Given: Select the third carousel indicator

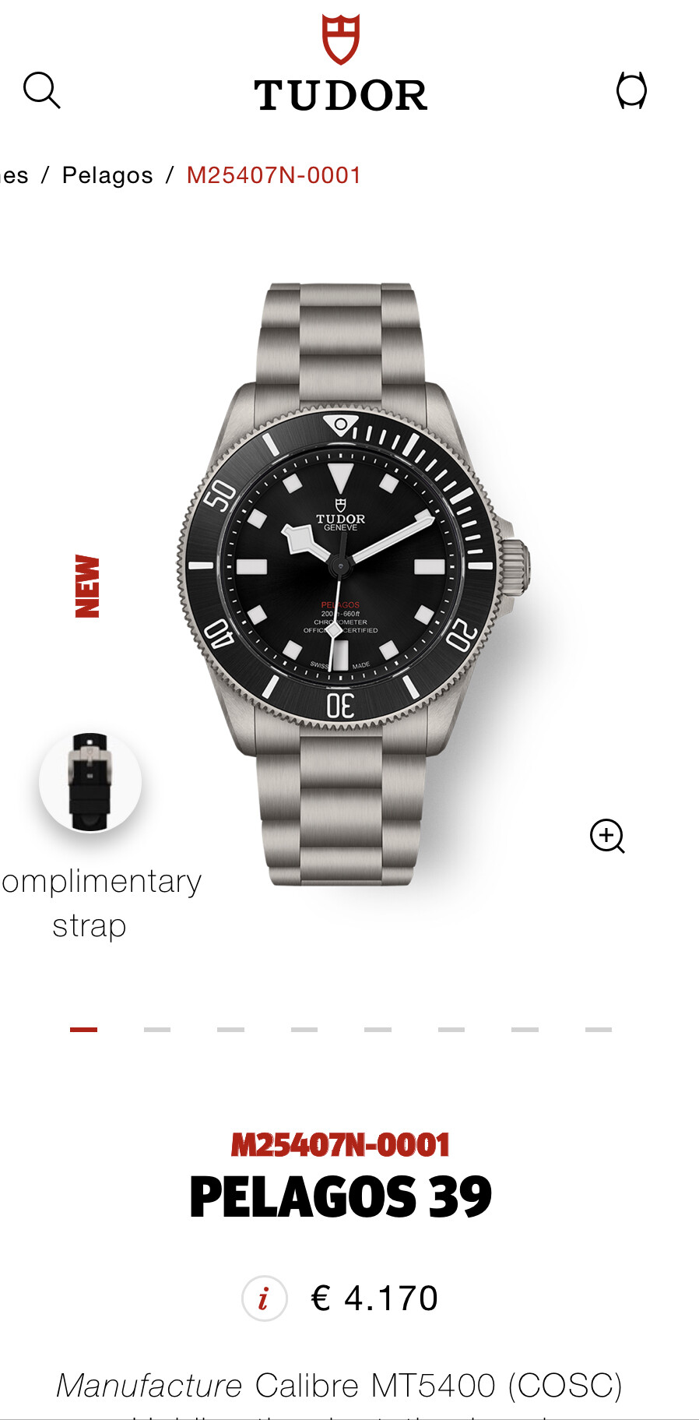Looking at the screenshot, I should coord(230,1030).
